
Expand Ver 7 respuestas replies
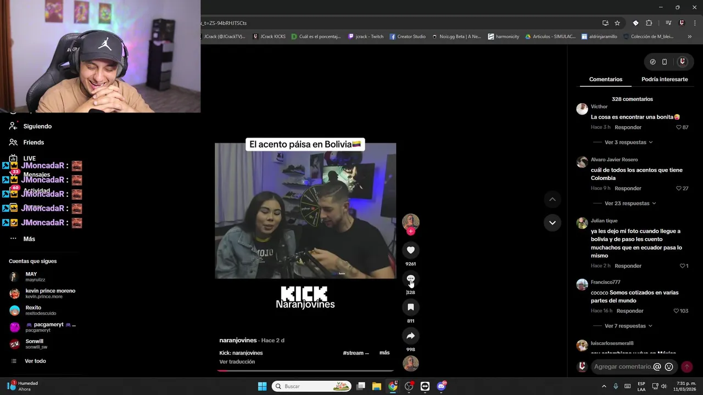point(628,326)
